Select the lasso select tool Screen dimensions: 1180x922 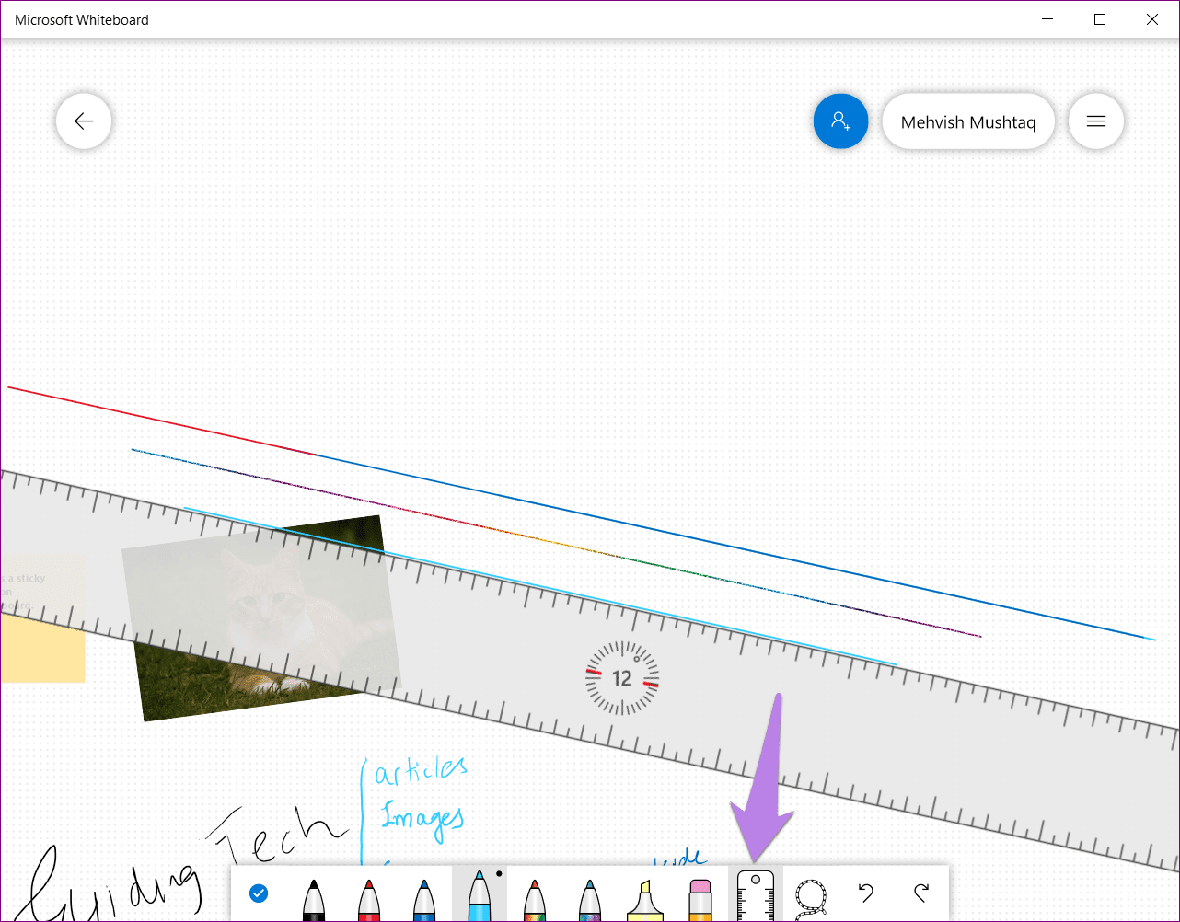point(811,897)
